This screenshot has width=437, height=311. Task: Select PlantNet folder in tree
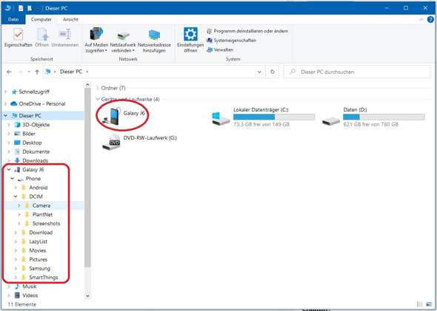click(x=42, y=214)
